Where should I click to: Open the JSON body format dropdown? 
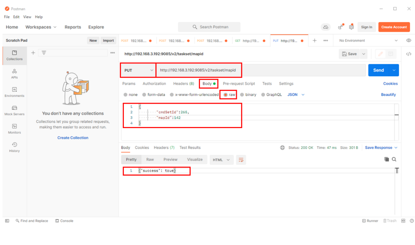tap(296, 95)
